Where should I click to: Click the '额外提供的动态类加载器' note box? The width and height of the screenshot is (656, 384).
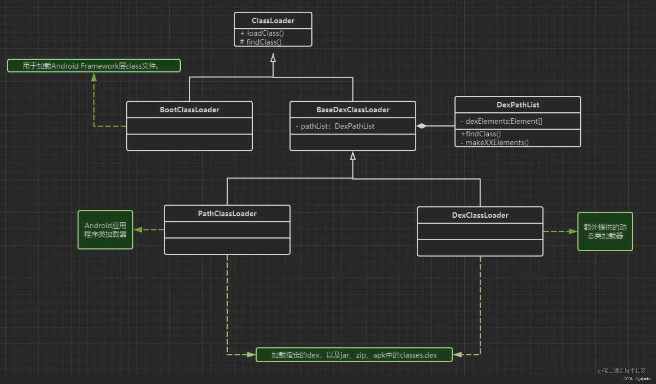tap(605, 231)
